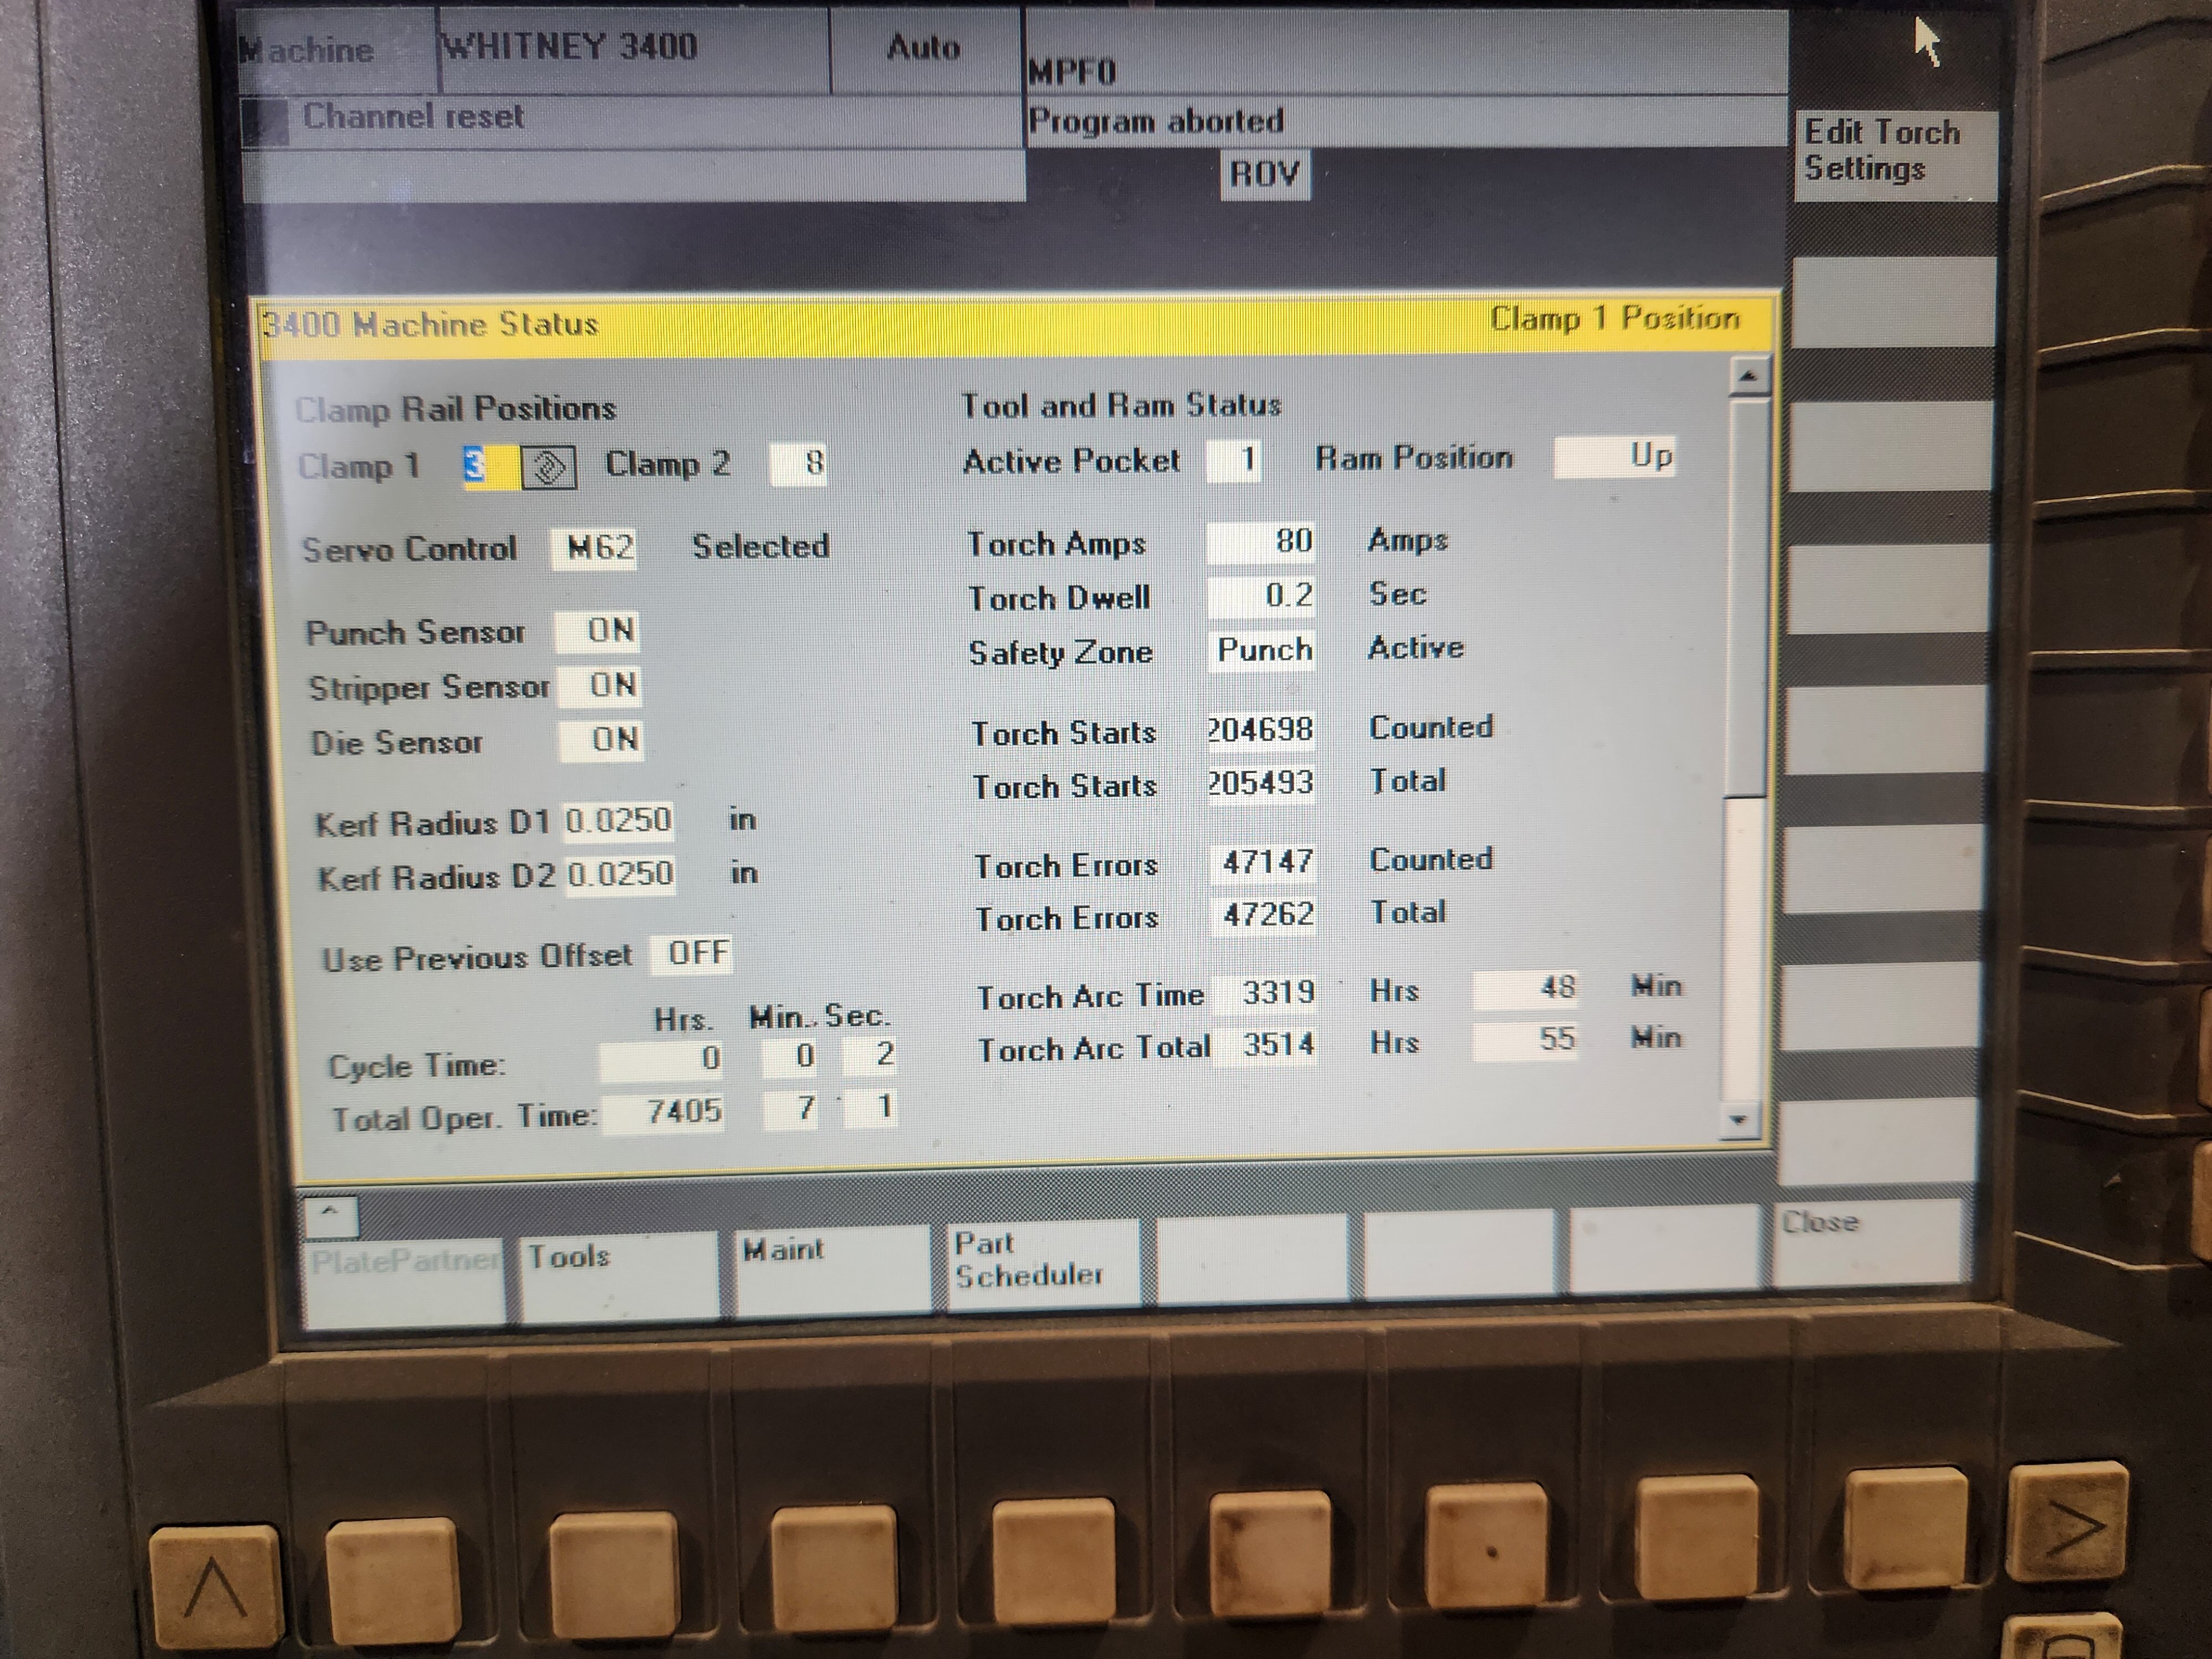Open Ram Position Up field
The width and height of the screenshot is (2212, 1659).
click(x=1615, y=457)
